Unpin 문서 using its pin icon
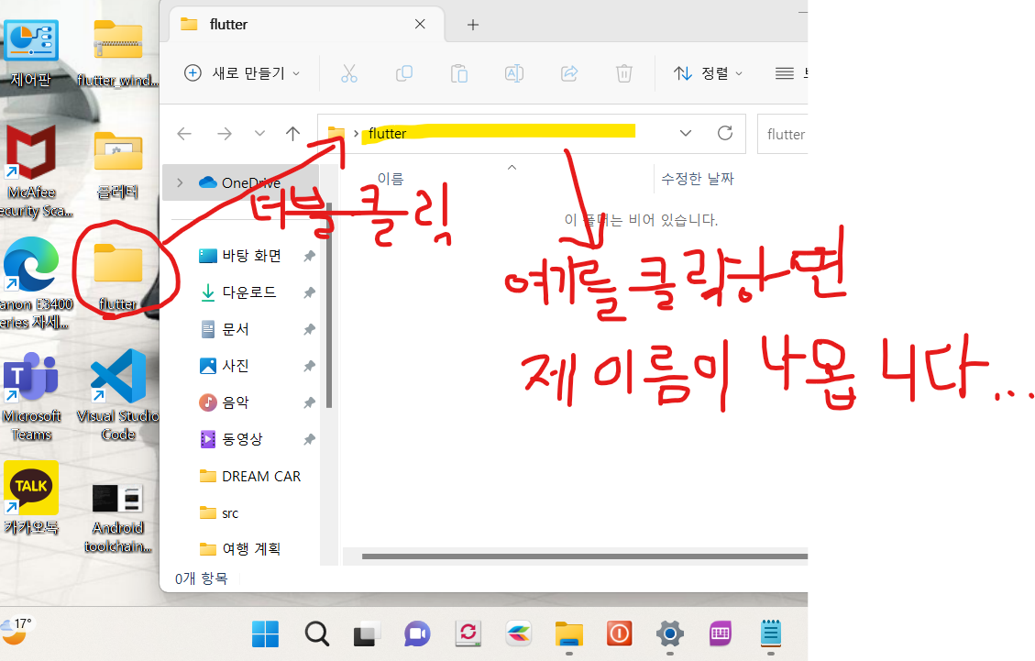This screenshot has width=1035, height=661. 309,329
